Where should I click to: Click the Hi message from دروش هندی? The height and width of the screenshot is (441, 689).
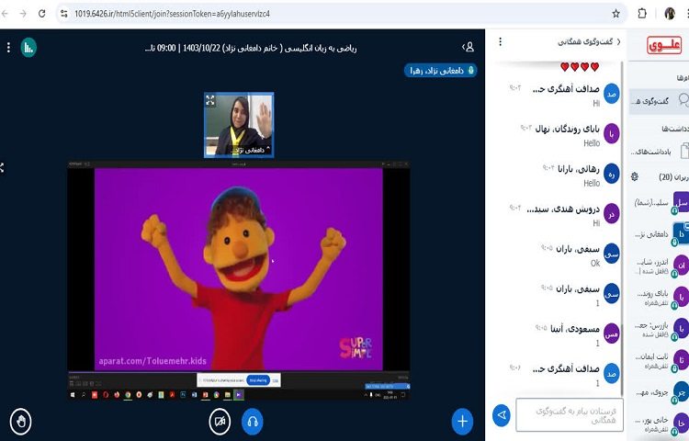click(596, 223)
